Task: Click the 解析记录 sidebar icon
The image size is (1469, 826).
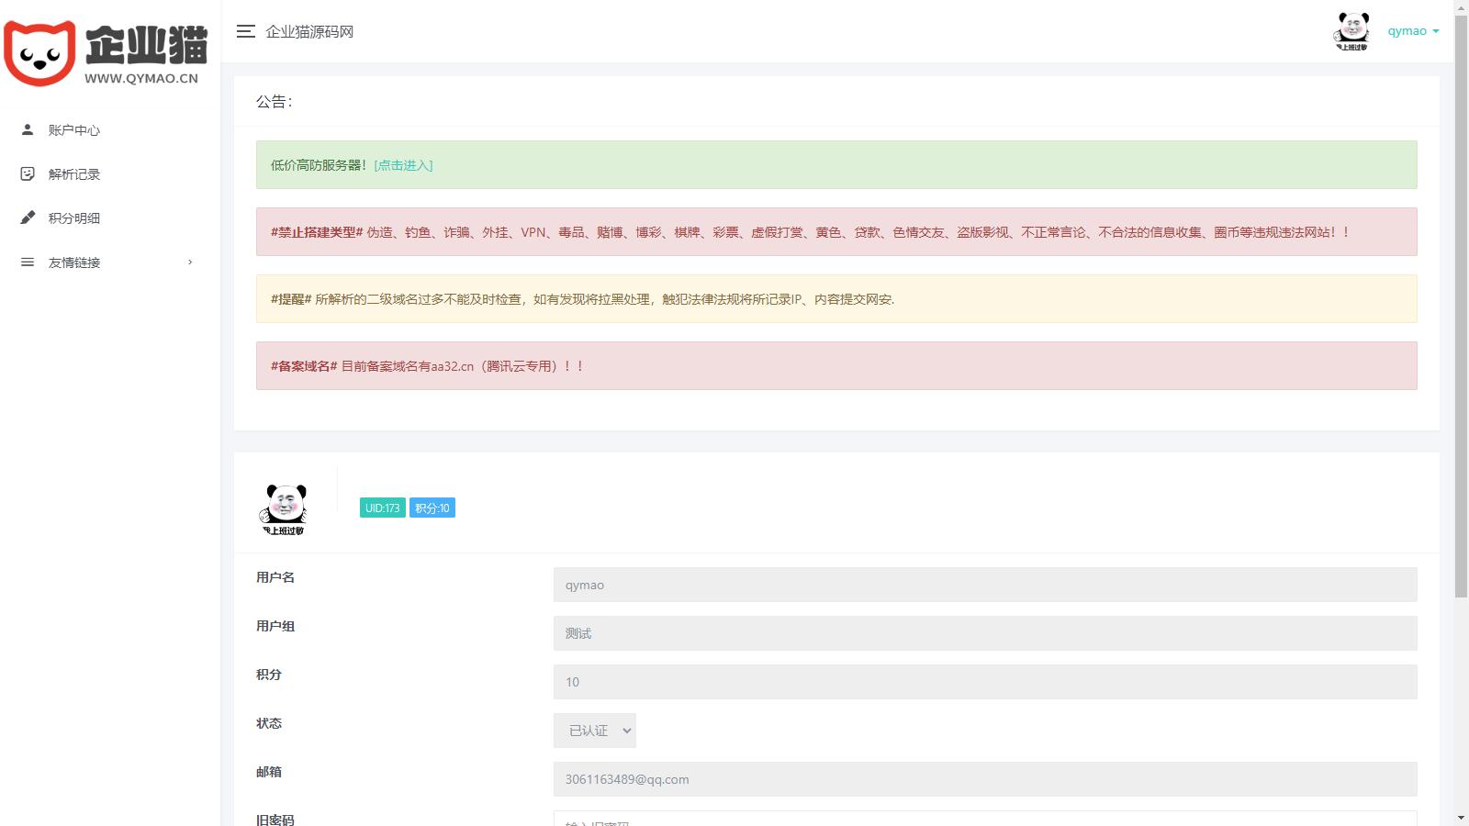Action: coord(28,174)
